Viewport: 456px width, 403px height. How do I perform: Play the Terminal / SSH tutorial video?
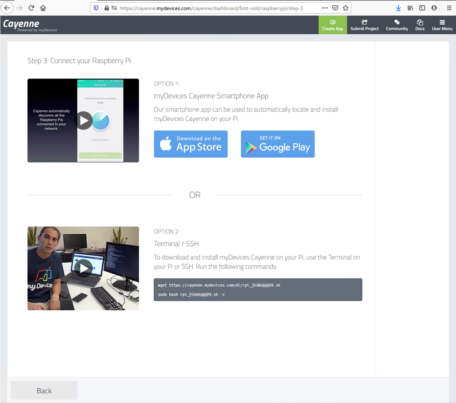tap(84, 268)
